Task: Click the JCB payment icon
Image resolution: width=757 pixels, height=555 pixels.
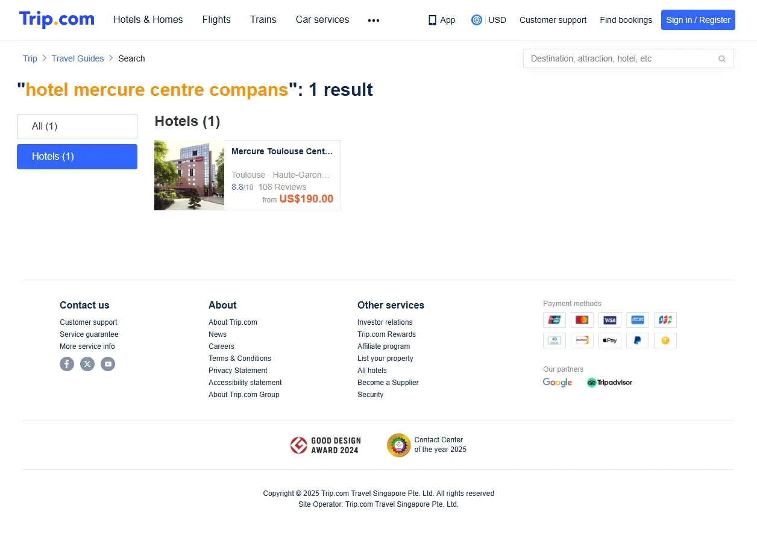Action: click(x=665, y=320)
